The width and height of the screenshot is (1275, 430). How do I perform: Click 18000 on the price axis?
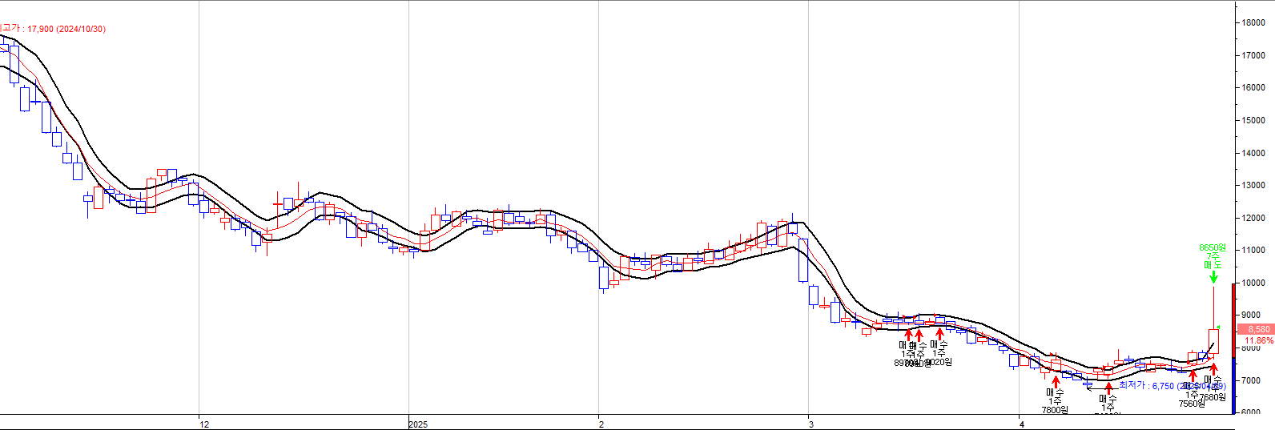pyautogui.click(x=1253, y=22)
